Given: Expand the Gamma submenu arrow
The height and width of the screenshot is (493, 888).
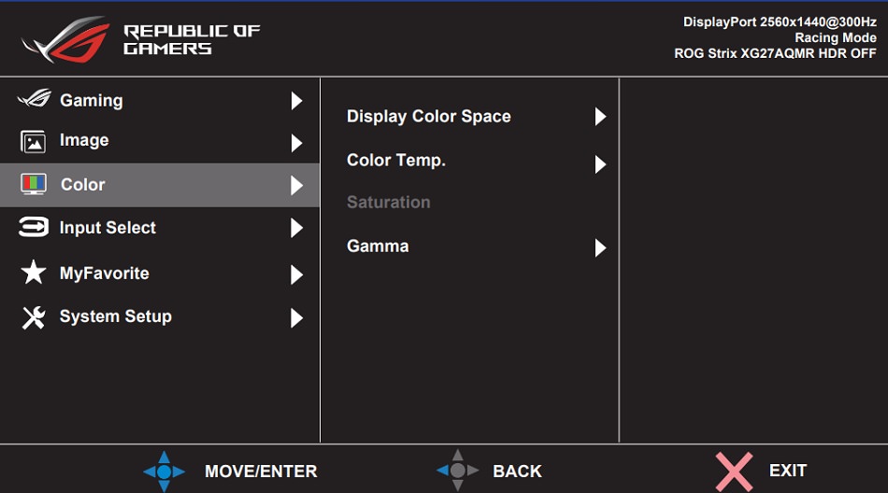Looking at the screenshot, I should point(600,247).
